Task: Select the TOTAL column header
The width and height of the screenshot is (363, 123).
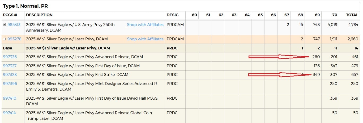Action: coord(352,15)
